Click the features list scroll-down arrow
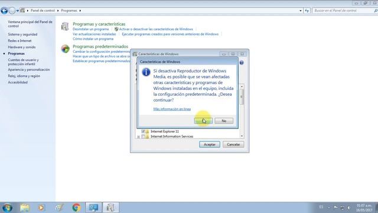This screenshot has width=378, height=213. pos(242,136)
